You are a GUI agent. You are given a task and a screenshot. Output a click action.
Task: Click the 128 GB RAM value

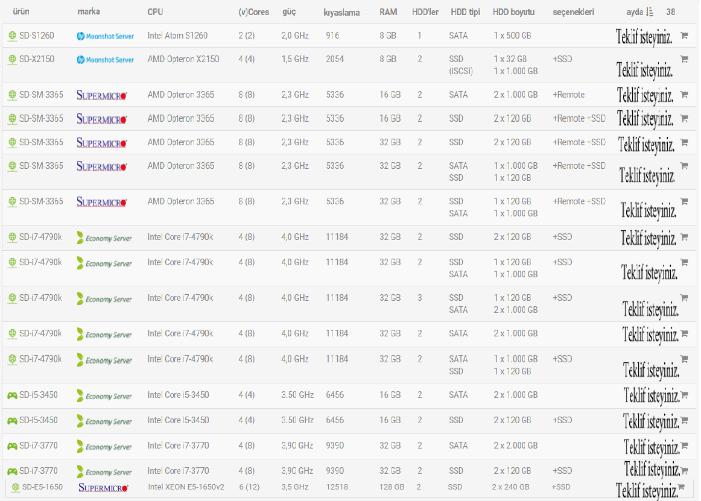[392, 487]
